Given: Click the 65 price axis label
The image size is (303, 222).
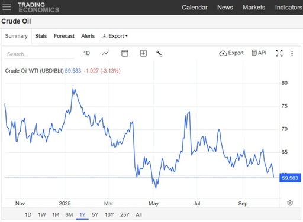Looking at the screenshot, I should pyautogui.click(x=285, y=152).
